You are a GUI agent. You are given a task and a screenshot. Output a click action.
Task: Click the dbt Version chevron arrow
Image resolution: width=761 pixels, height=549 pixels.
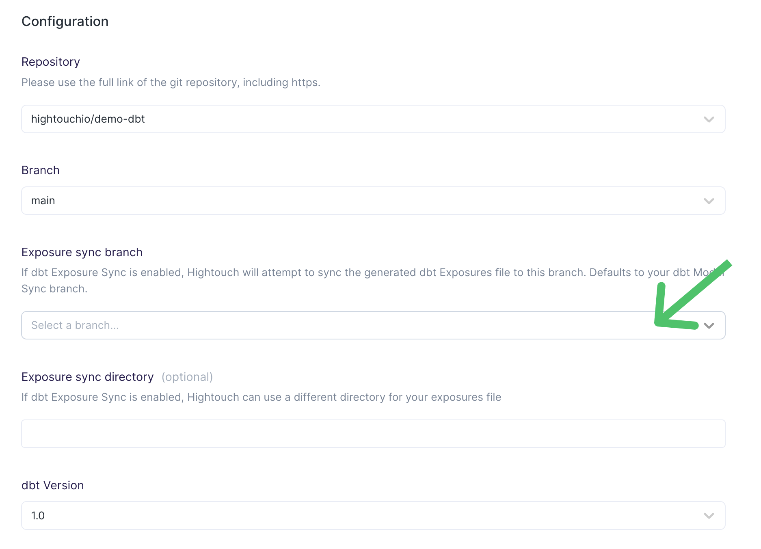709,516
